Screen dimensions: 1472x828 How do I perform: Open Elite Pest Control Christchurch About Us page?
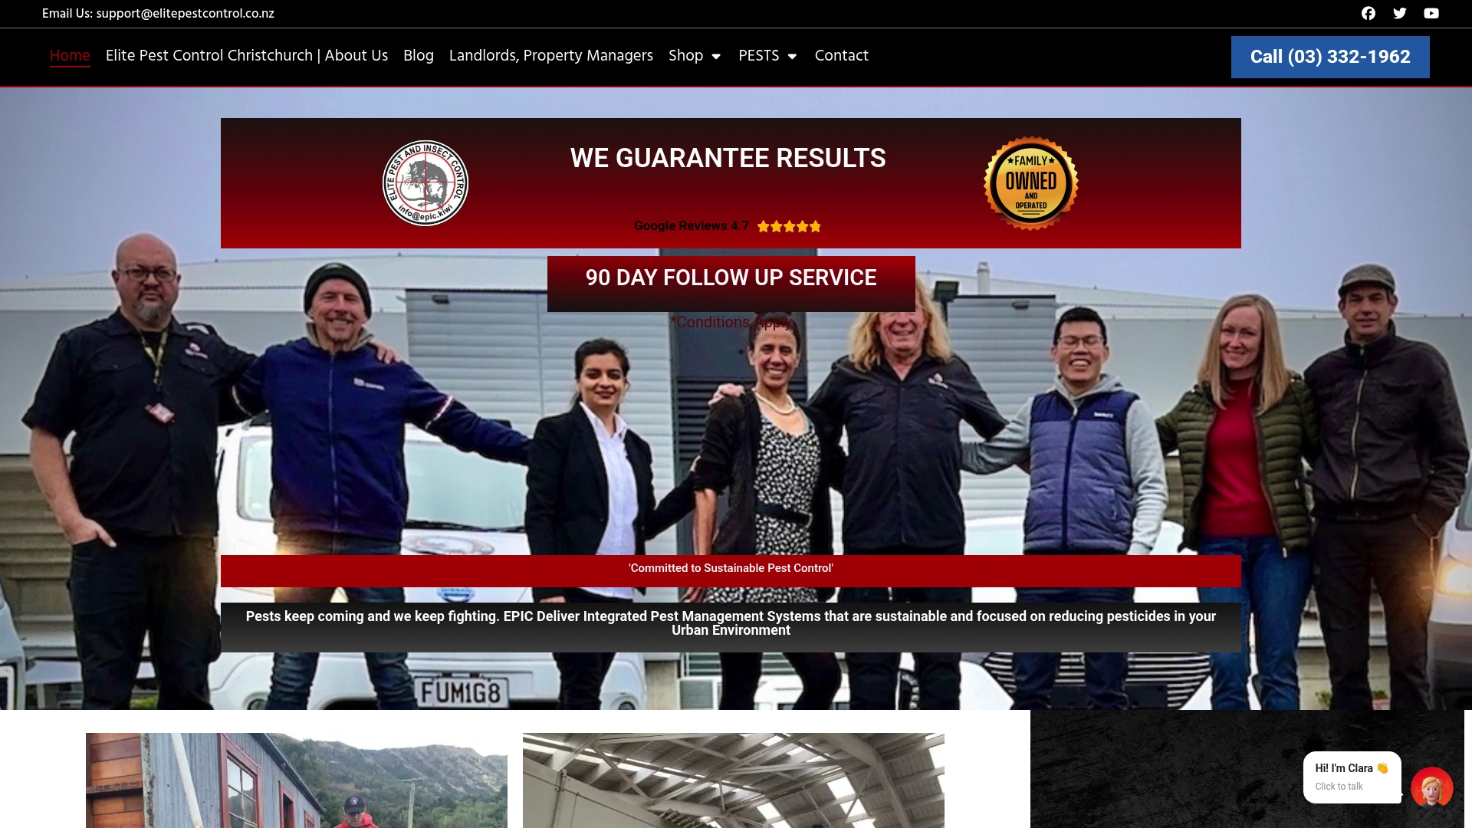(x=247, y=56)
